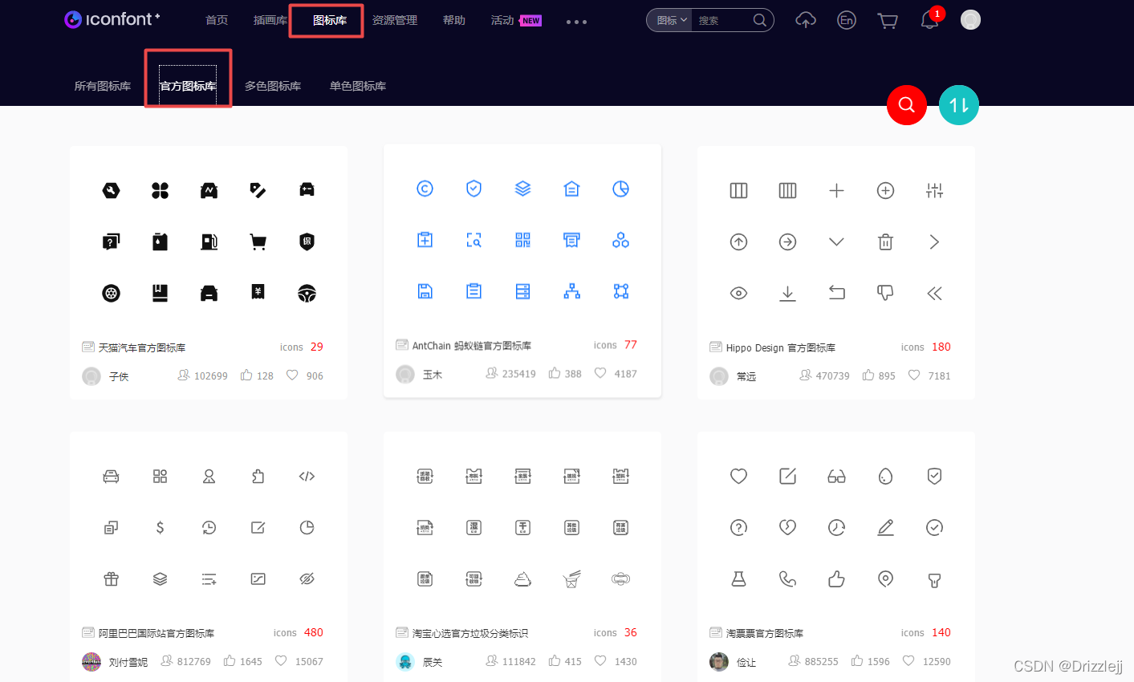This screenshot has height=682, width=1134.
Task: Switch to the 单色图标库 tab
Action: pos(358,86)
